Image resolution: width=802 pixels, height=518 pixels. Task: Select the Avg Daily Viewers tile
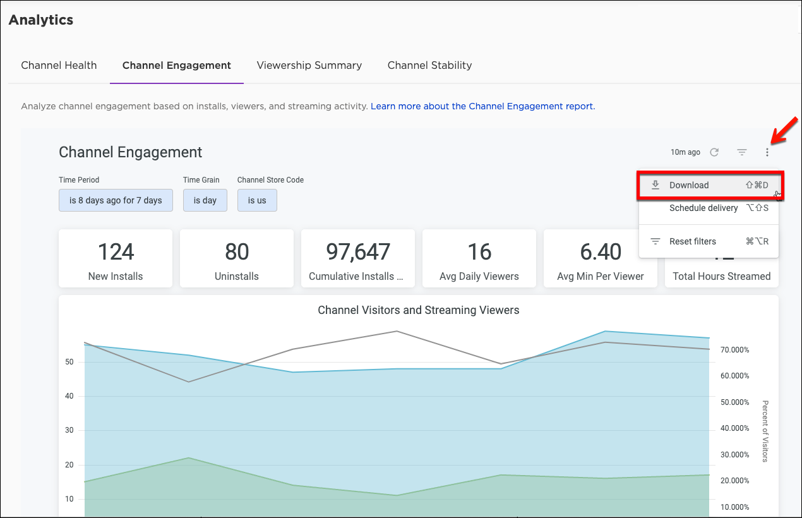[x=479, y=258]
